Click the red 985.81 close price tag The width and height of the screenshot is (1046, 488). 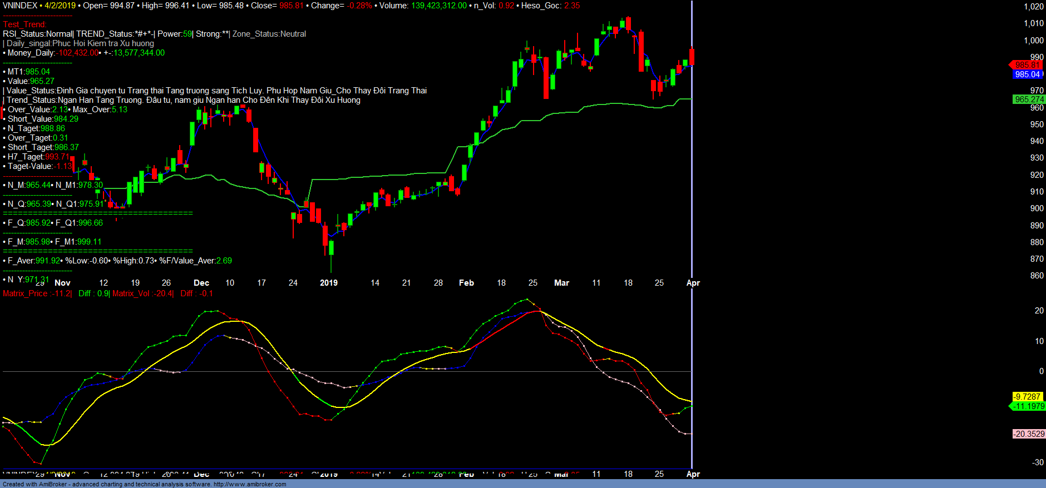coord(1027,65)
